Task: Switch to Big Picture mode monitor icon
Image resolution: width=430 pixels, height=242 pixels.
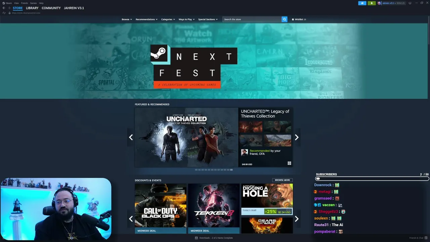Action: tap(410, 3)
